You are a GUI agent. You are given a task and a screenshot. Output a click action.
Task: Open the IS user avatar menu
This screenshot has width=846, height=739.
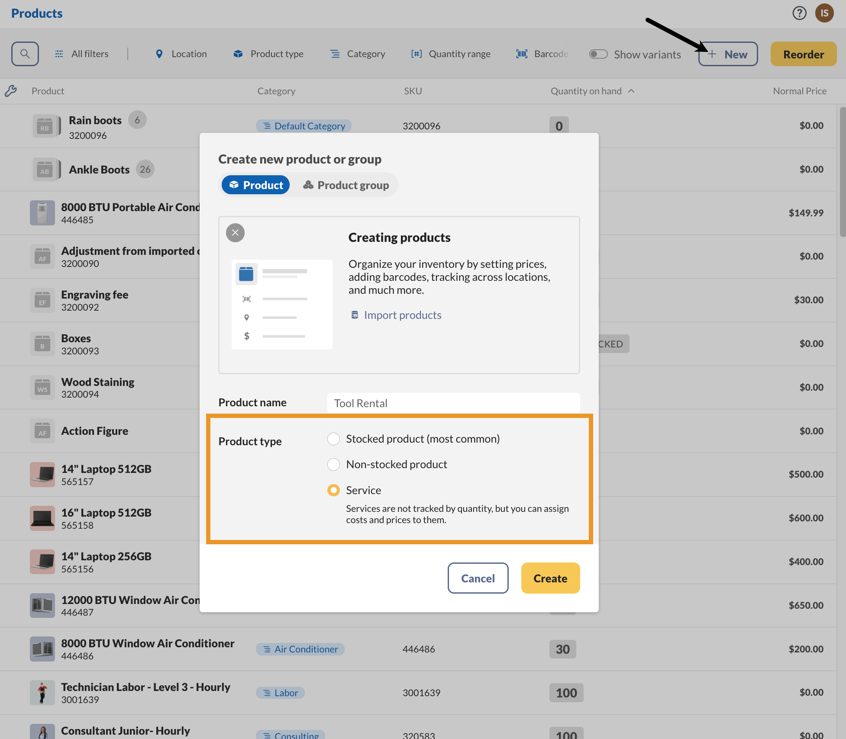[825, 13]
